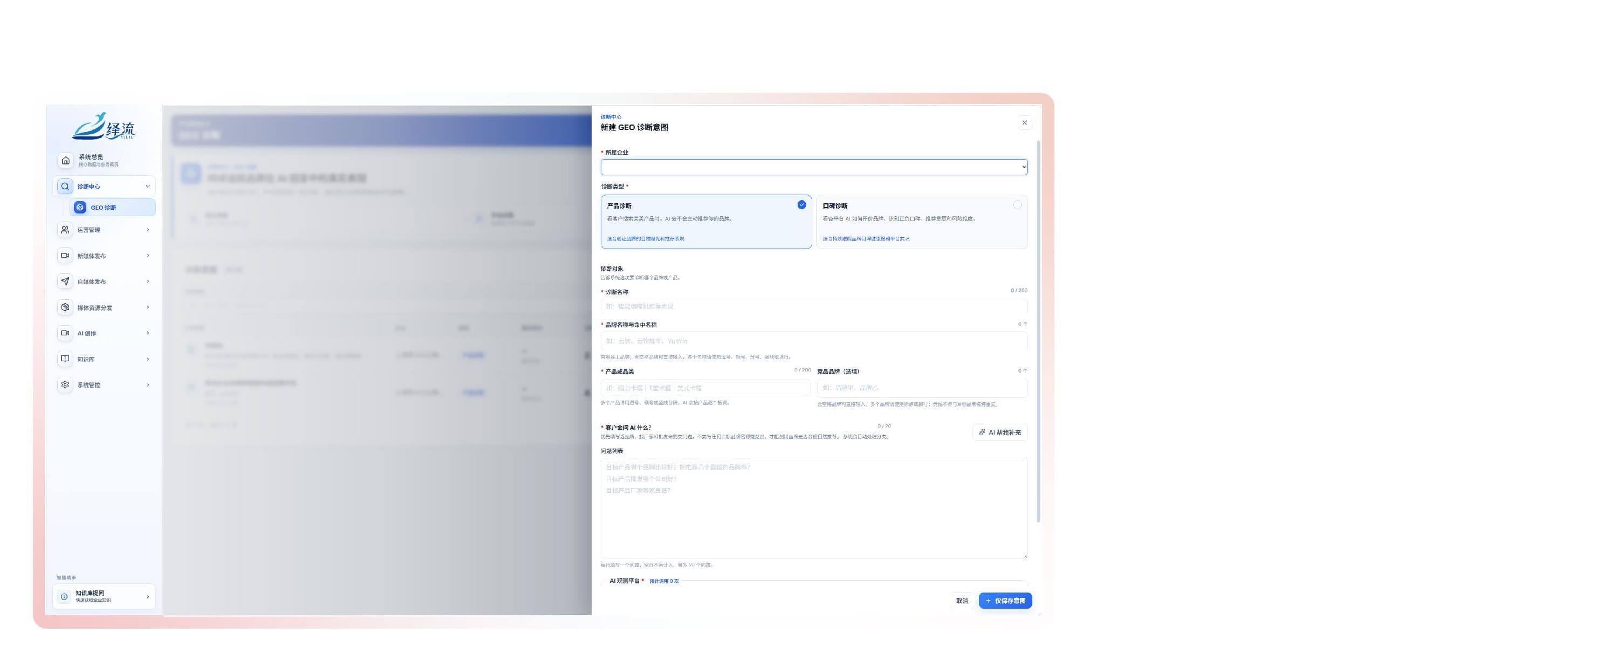Click the 系统总览 home icon
Viewport: 1618px width, 647px height.
[65, 160]
